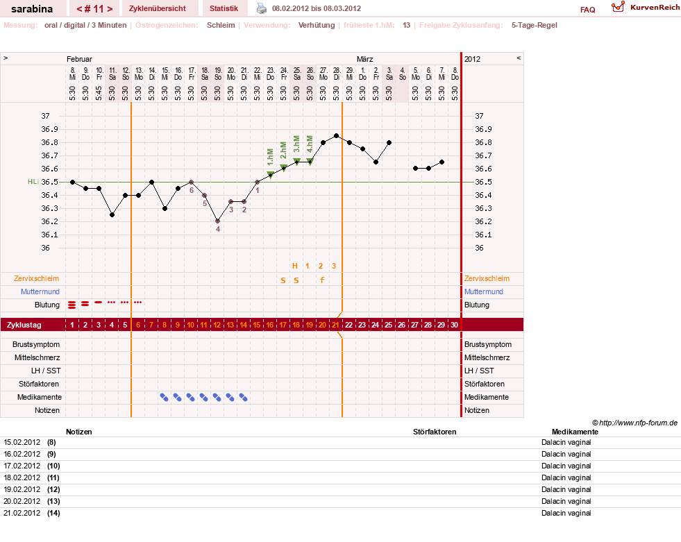Click the 2.hM green triangle marker
Screen dimensions: 681x542
click(283, 168)
